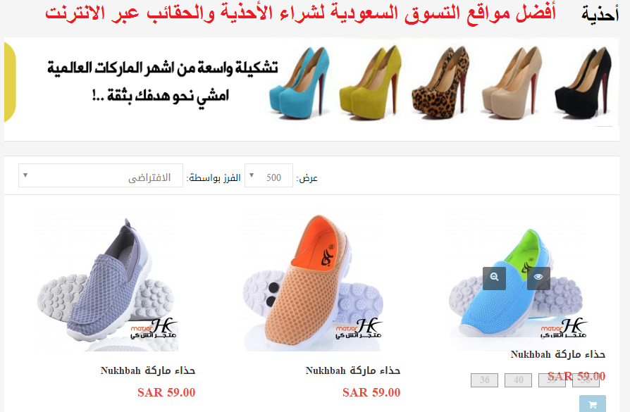This screenshot has width=630, height=412.
Task: Open the orange mesh shoe product image
Action: point(314,283)
